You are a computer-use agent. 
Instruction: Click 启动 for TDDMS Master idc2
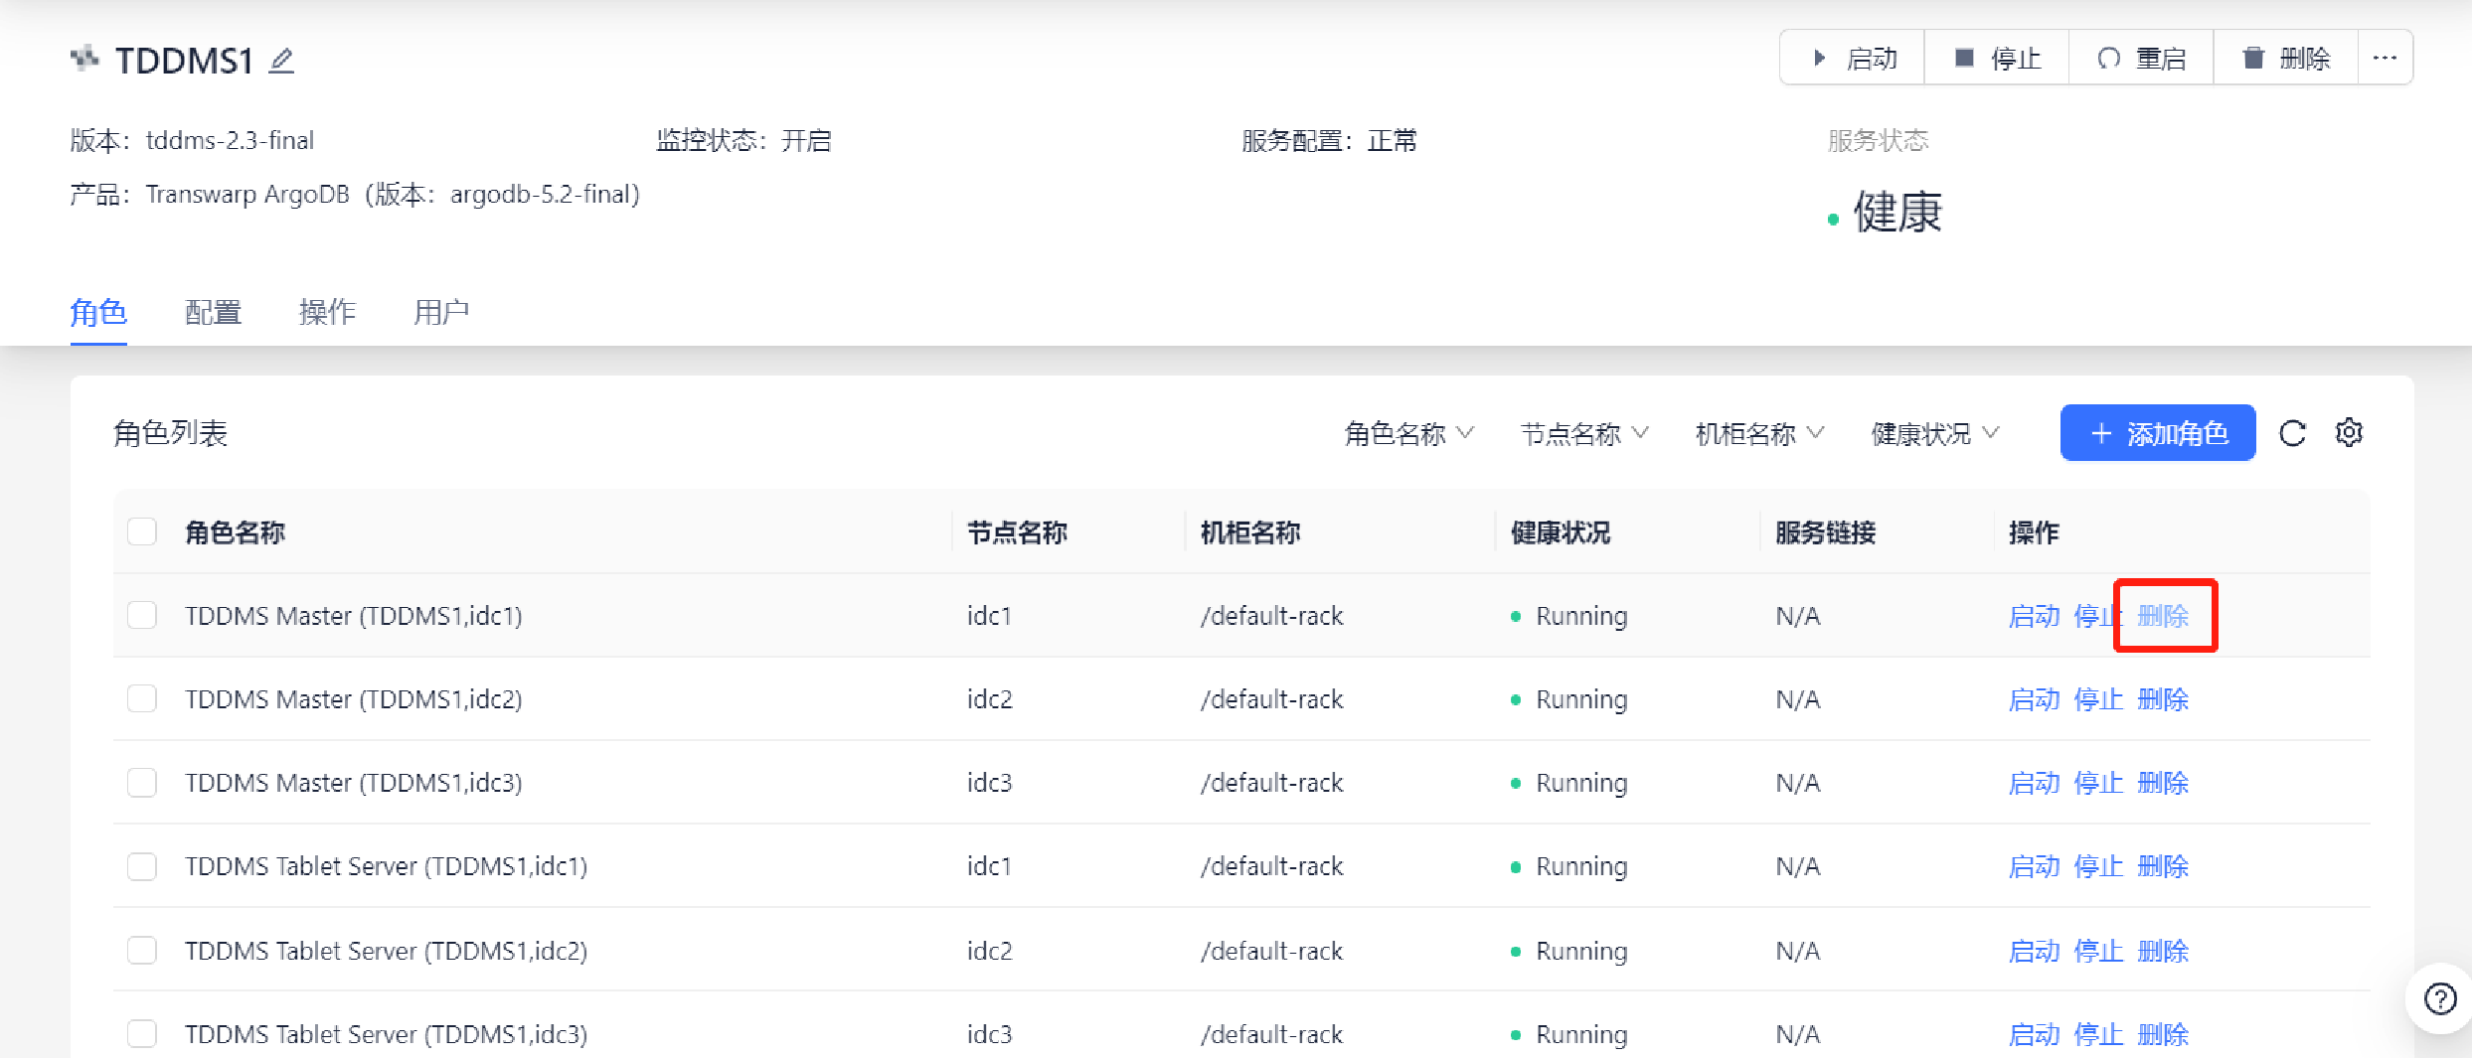tap(2034, 699)
